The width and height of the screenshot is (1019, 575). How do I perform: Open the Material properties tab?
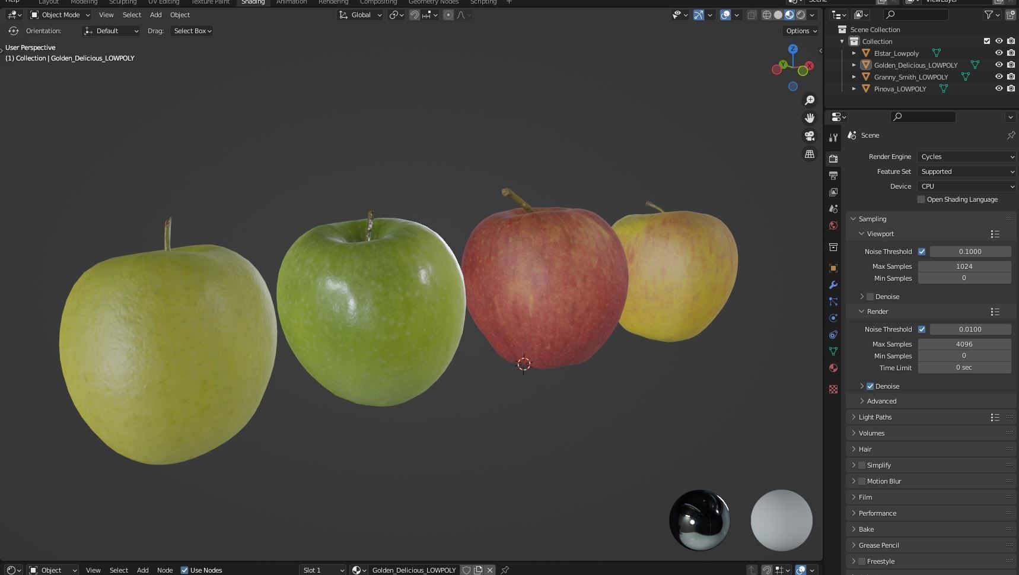pyautogui.click(x=833, y=367)
